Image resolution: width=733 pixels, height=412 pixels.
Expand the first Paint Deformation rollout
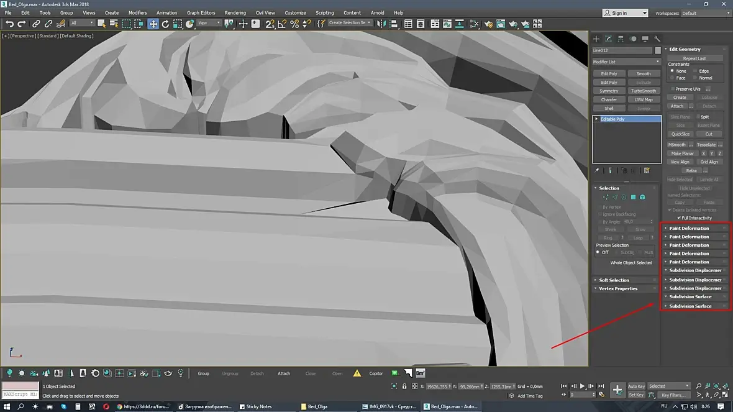[x=689, y=228]
